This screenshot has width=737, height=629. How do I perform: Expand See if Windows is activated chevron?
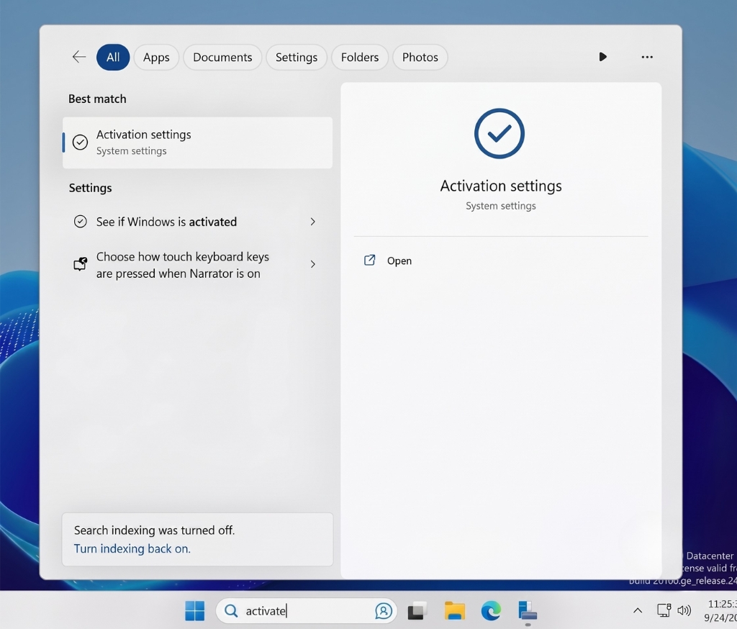[x=312, y=222]
